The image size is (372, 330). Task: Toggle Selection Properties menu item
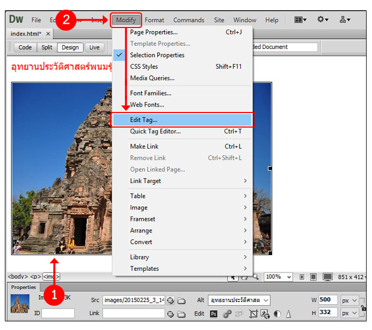[x=157, y=55]
